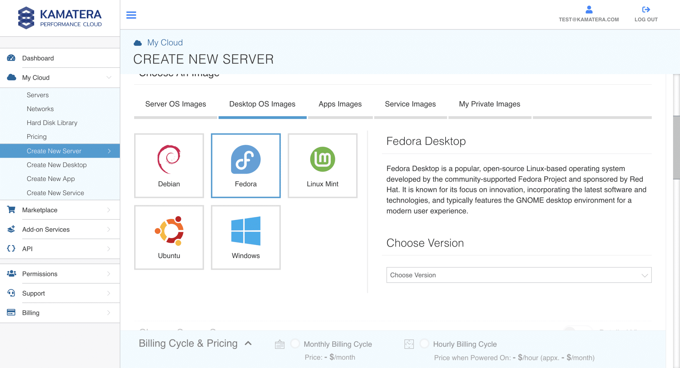Click the user account icon

(x=589, y=10)
